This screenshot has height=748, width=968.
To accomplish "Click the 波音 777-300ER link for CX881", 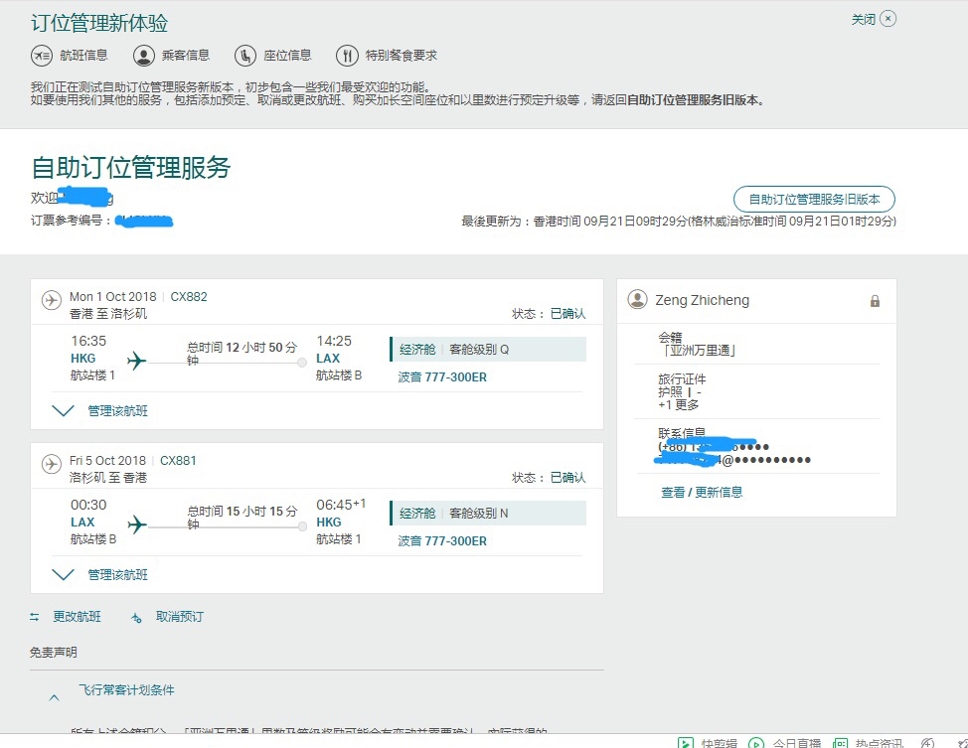I will point(442,541).
